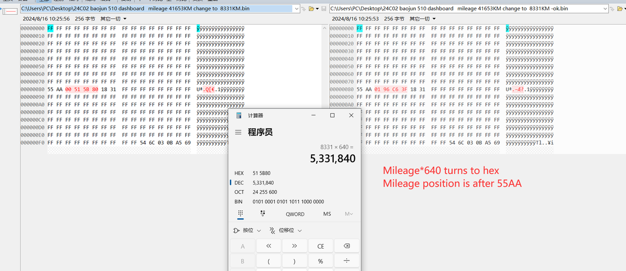Viewport: 626px width, 271px height.
Task: Select BIN number base in calculator
Action: pos(238,201)
